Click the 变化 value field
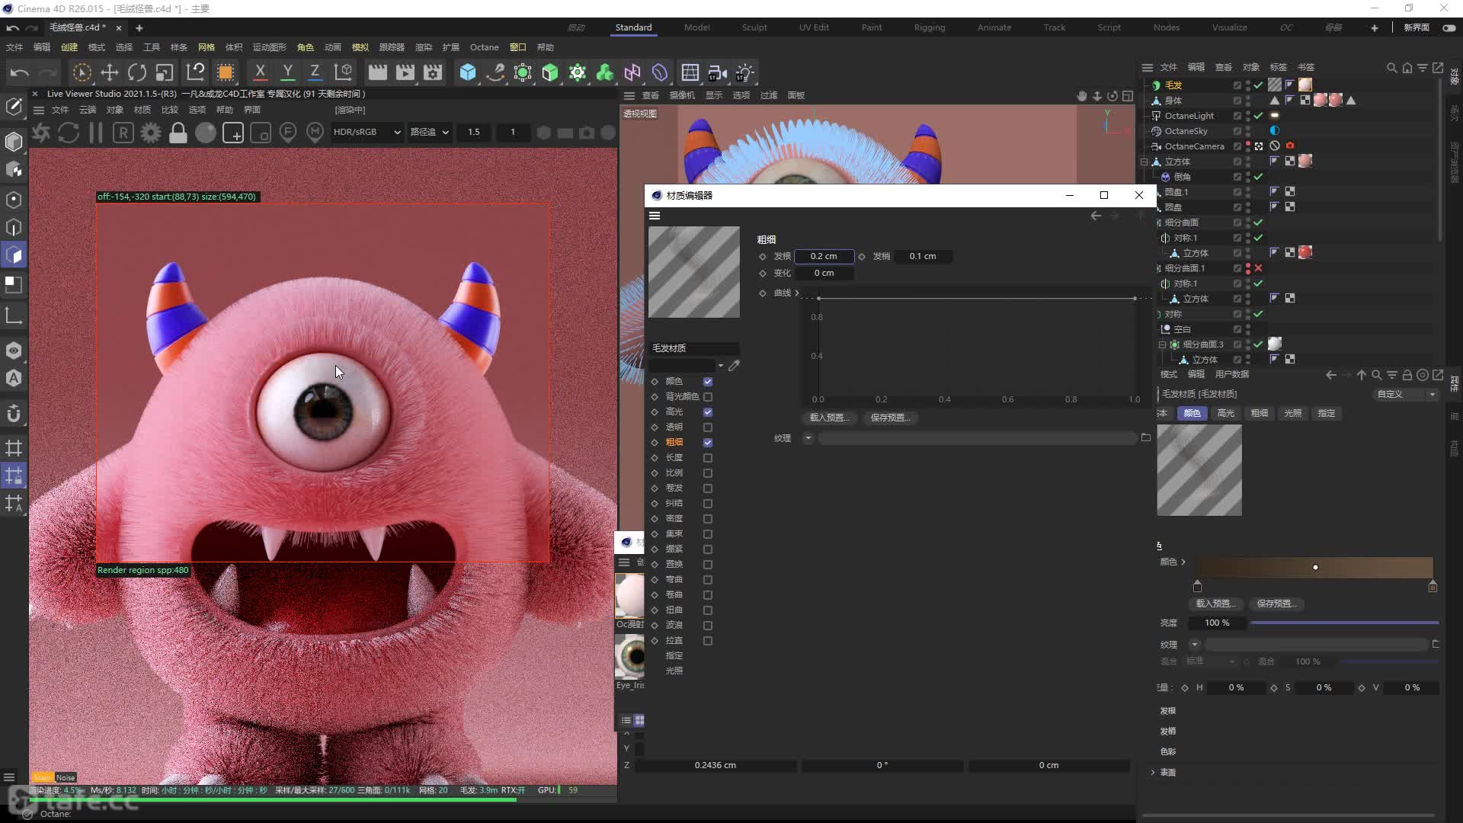The width and height of the screenshot is (1463, 823). tap(824, 273)
